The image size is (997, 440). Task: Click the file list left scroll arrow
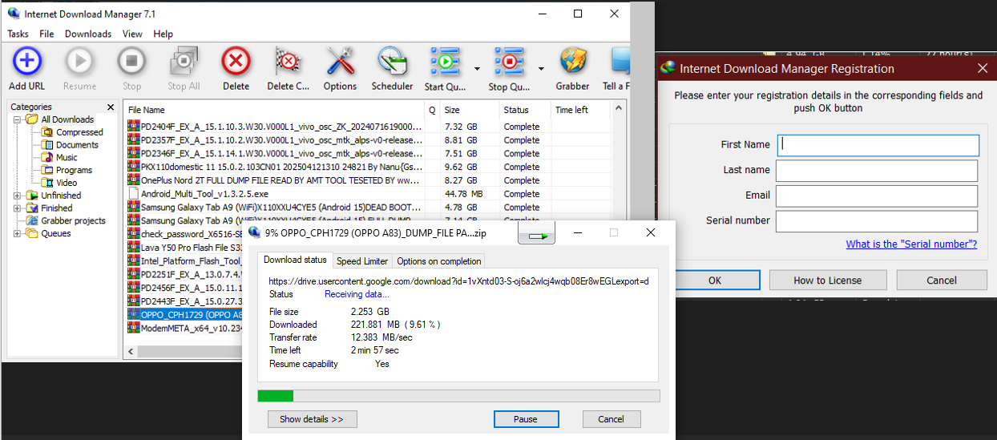click(130, 352)
